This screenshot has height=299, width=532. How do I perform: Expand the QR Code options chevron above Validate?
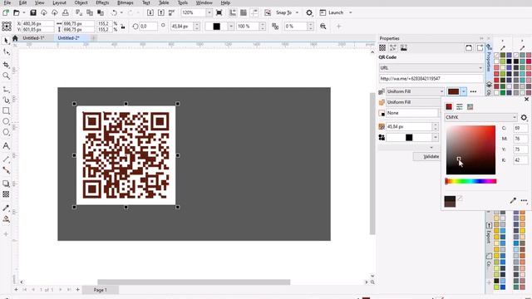tap(431, 148)
